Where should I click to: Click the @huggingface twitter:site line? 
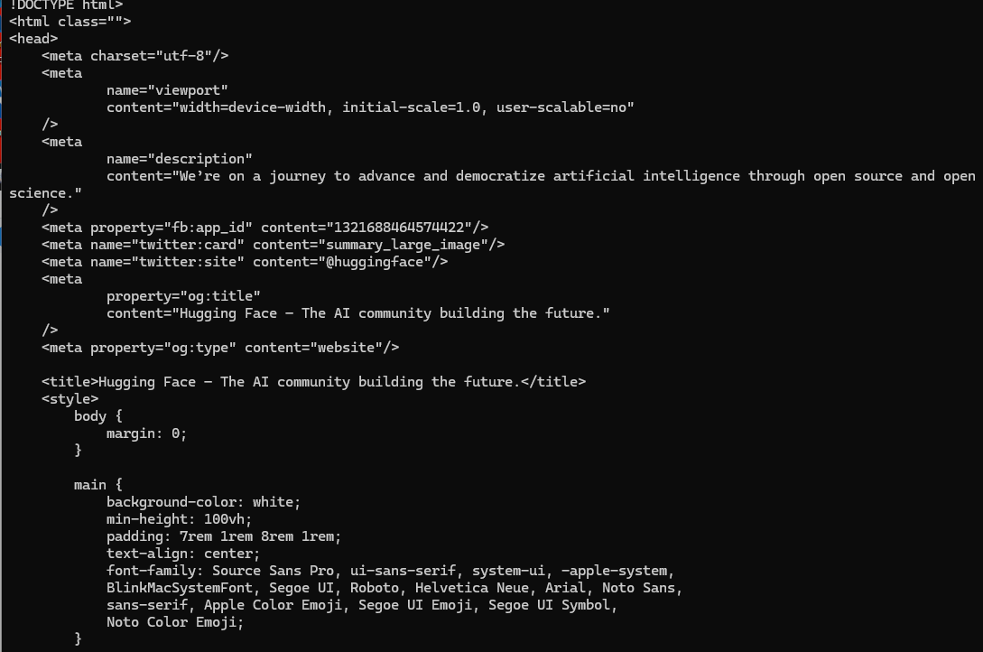point(245,262)
